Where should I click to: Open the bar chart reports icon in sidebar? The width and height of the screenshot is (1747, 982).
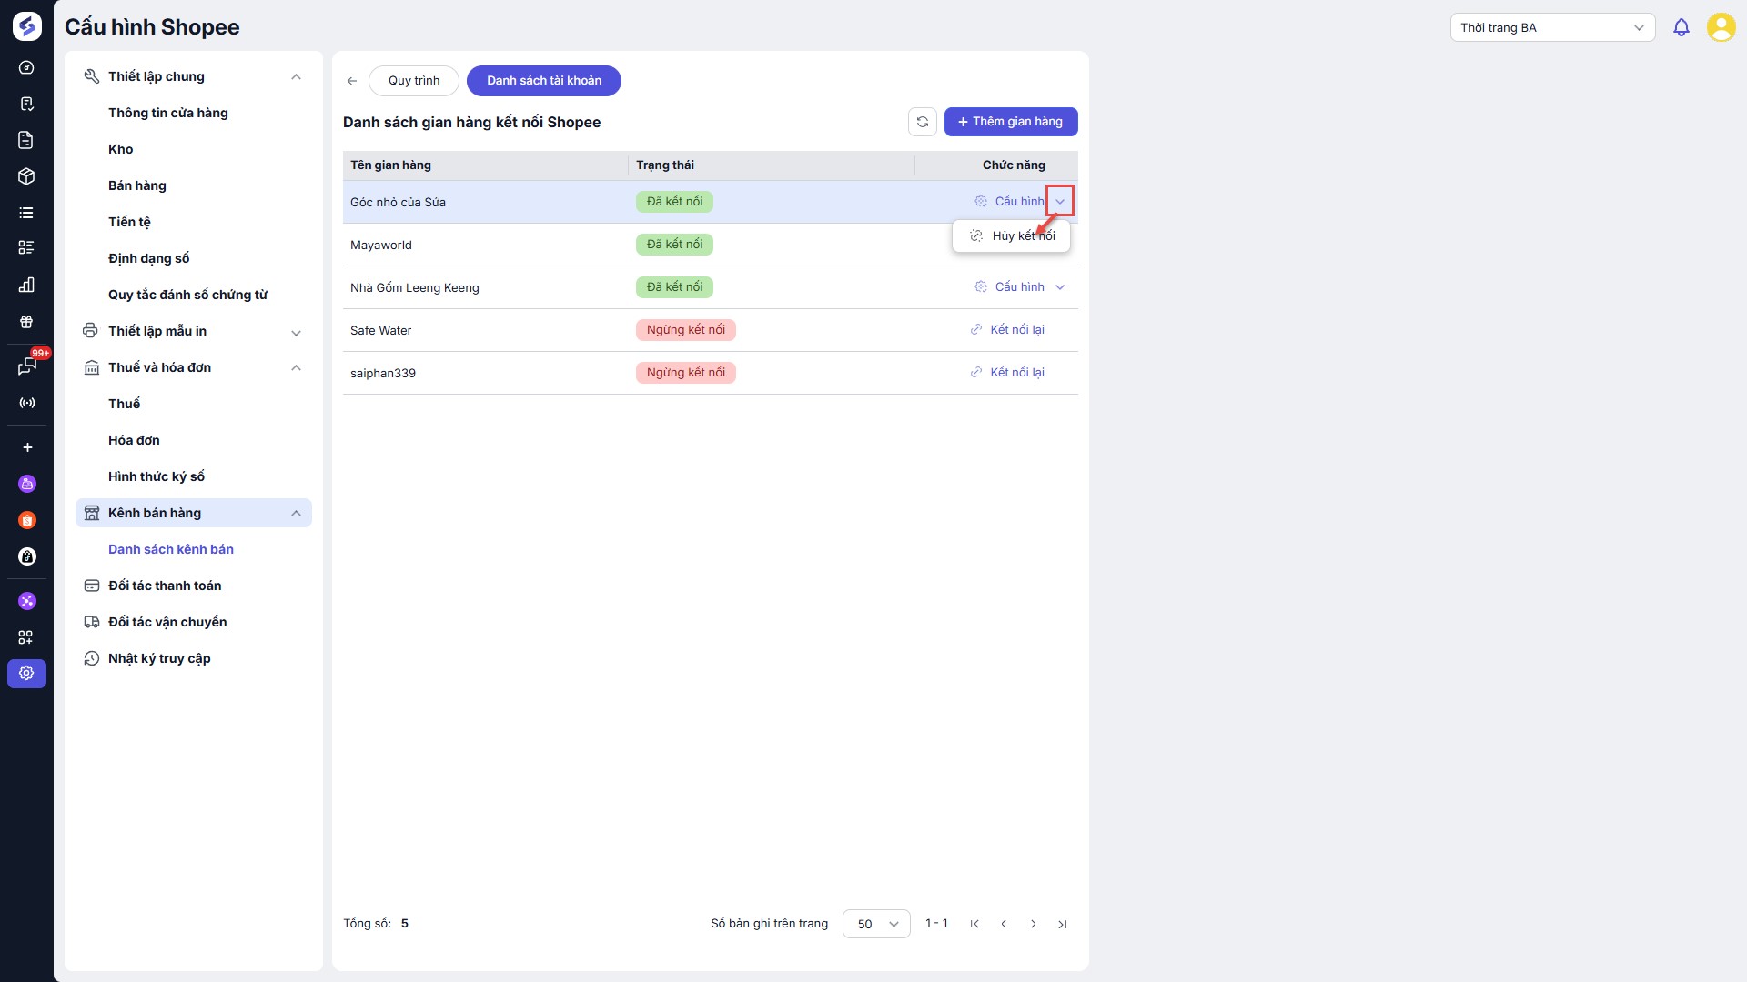pos(27,285)
